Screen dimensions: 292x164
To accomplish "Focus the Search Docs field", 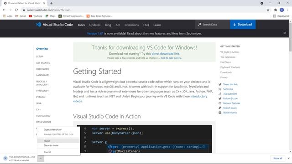I will (x=213, y=25).
